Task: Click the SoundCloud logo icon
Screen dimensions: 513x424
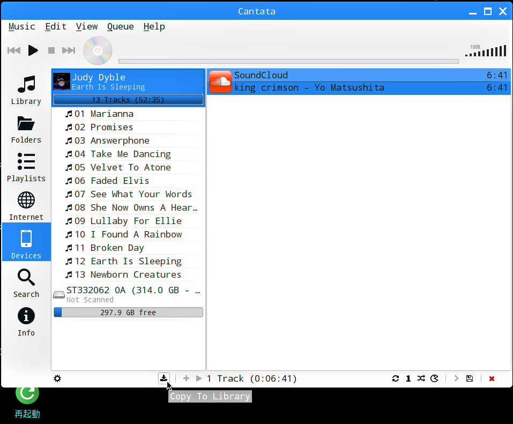Action: click(220, 82)
